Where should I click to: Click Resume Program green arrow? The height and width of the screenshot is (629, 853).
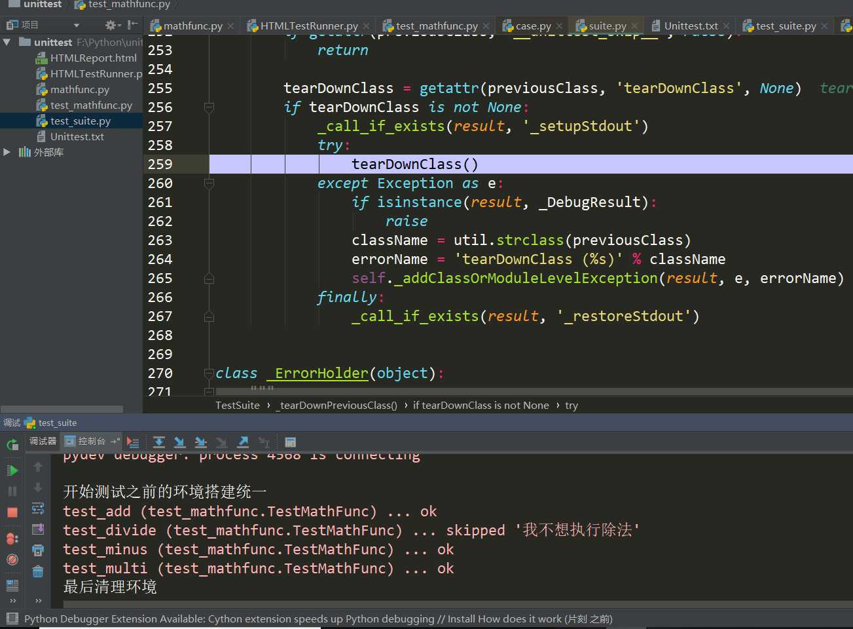[12, 470]
